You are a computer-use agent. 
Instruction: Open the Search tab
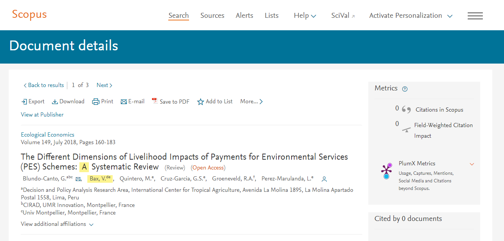tap(178, 16)
